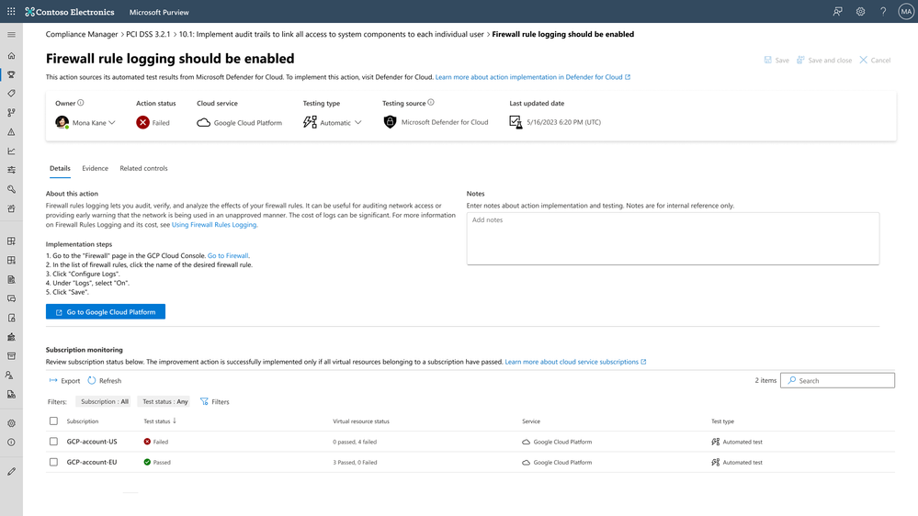Click the '0 passed, 4 failed' cell
918x516 pixels.
pyautogui.click(x=355, y=442)
